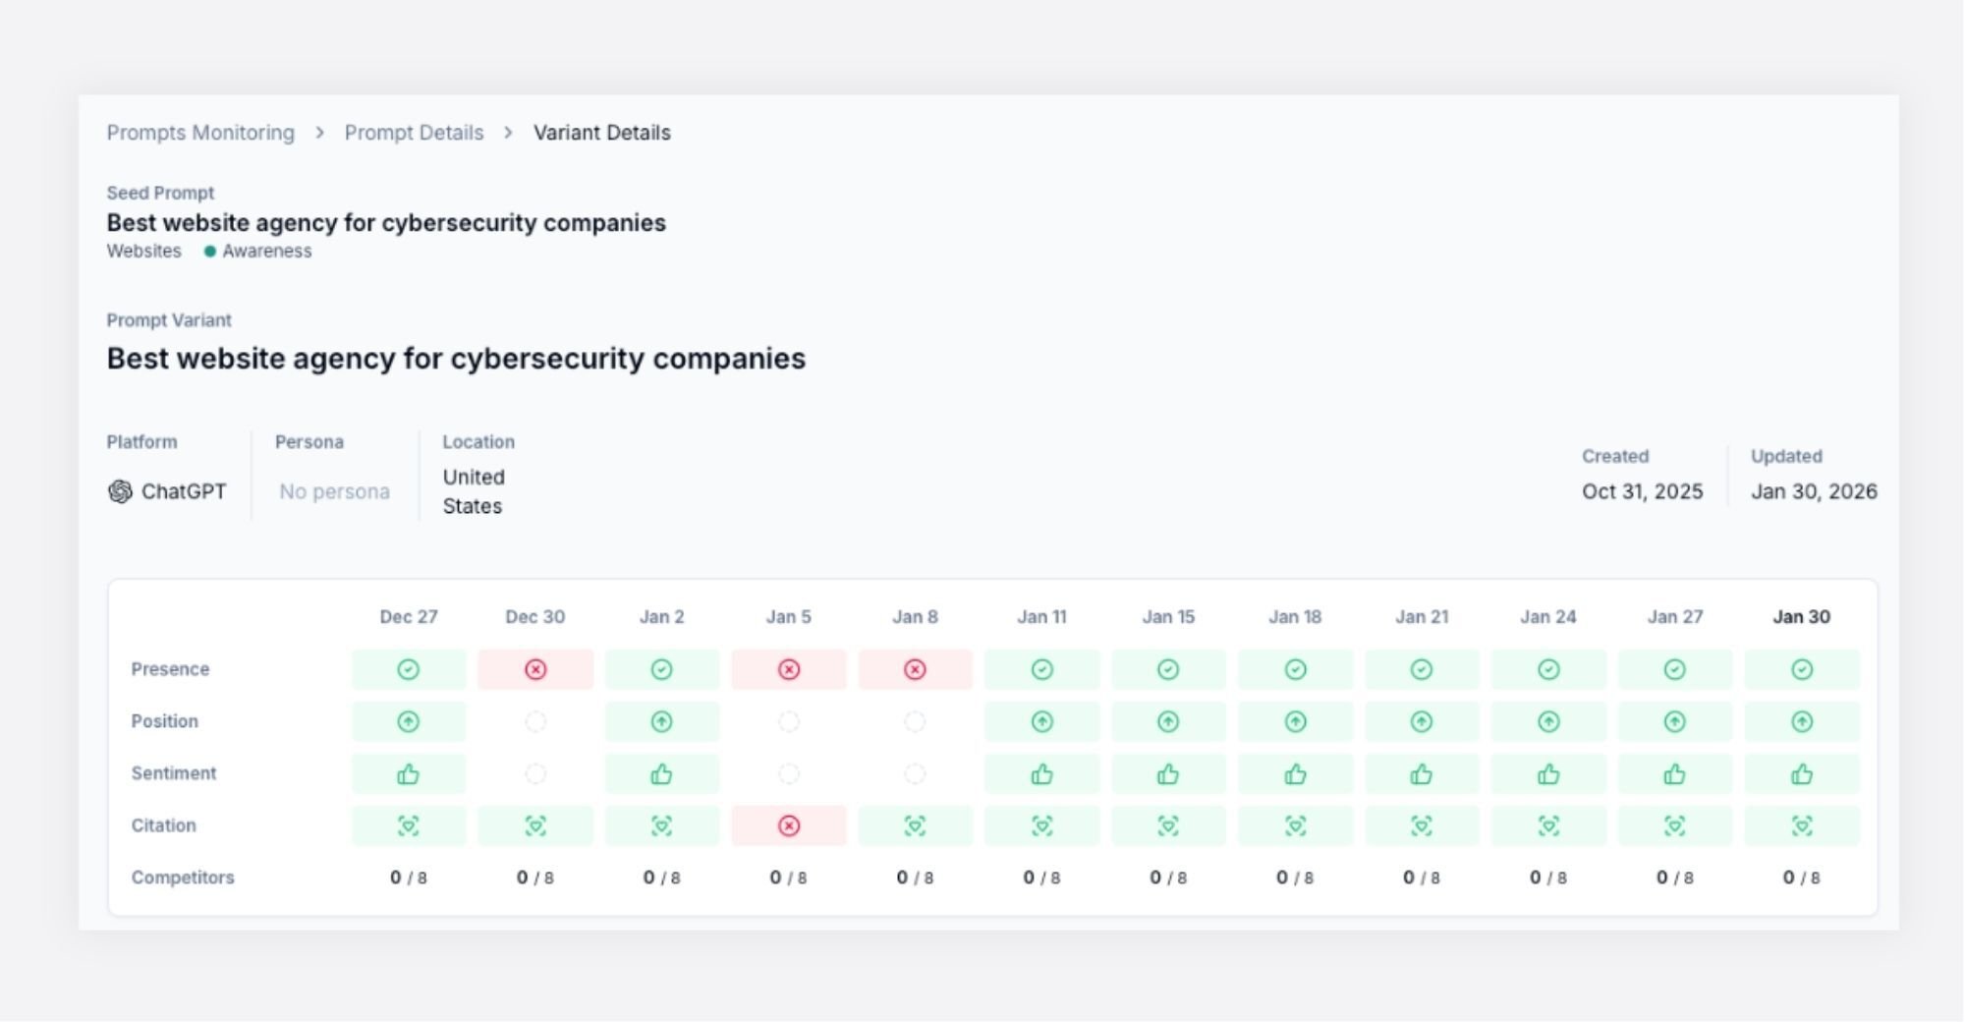Screen dimensions: 1965x1022
Task: Click the Jan 24 citation icon
Action: click(x=1548, y=826)
